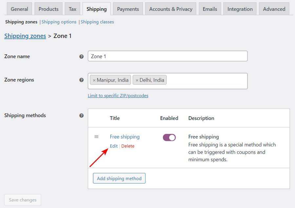Remove Delhi, India region tag
The image size is (295, 208).
[137, 80]
